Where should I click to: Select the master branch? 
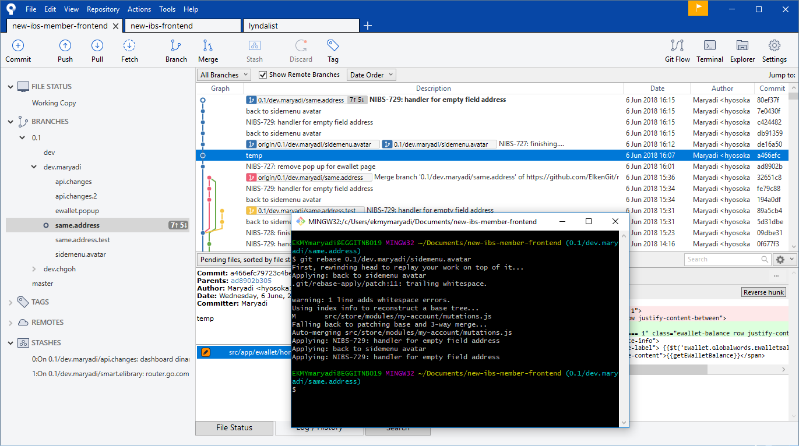coord(43,284)
